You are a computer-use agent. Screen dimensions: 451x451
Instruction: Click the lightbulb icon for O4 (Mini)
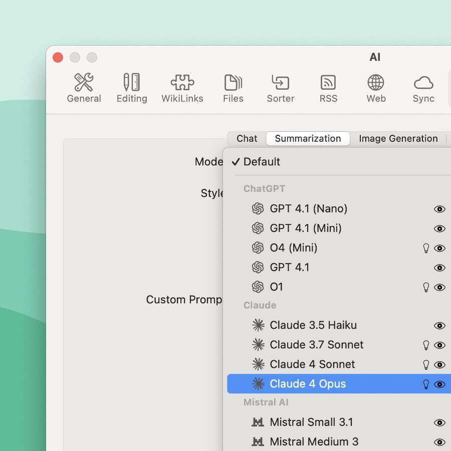pyautogui.click(x=426, y=248)
